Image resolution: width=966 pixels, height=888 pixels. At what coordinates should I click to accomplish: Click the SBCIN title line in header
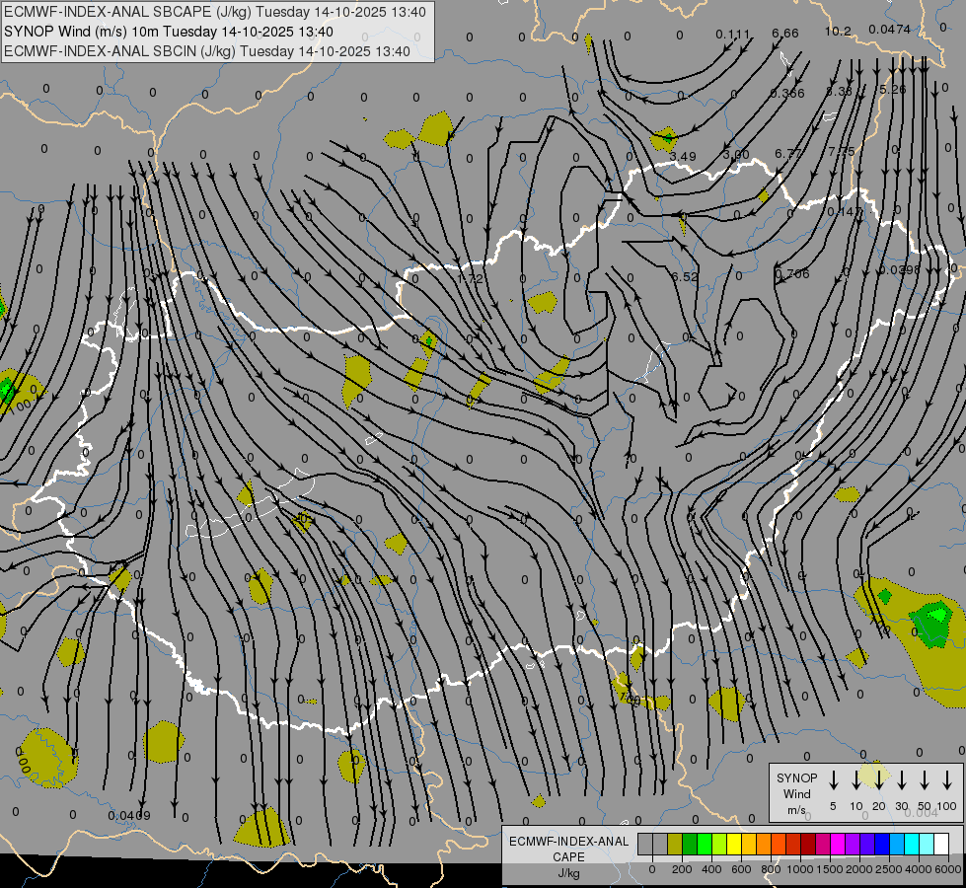pyautogui.click(x=207, y=51)
